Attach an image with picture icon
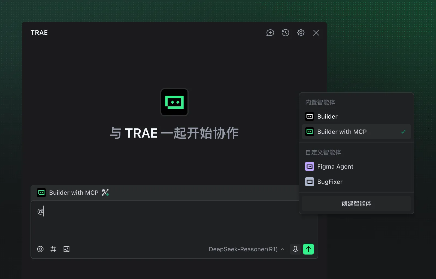The image size is (436, 279). tap(66, 249)
